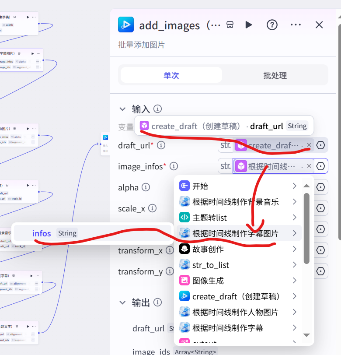
Task: Remove the 根据时间线 reference from image_infos
Action: [309, 166]
